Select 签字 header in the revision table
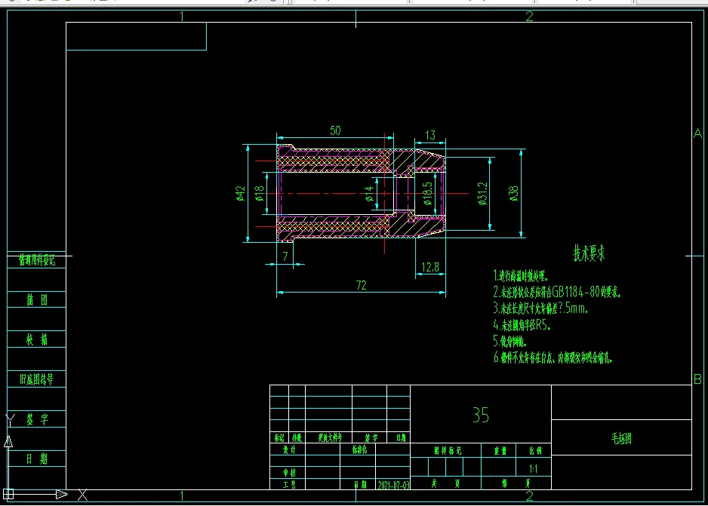Viewport: 708px width, 506px height. click(x=371, y=437)
